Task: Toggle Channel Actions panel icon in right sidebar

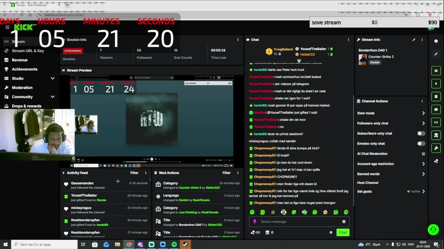Action: (436, 135)
